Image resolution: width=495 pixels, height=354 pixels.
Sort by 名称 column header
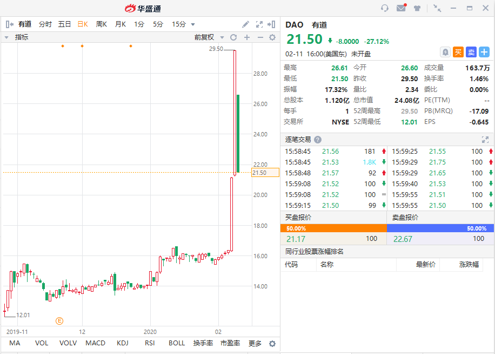tap(327, 265)
